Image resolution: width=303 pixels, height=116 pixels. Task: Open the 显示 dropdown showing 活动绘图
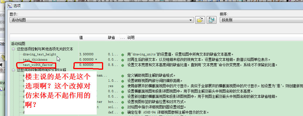click(x=102, y=20)
